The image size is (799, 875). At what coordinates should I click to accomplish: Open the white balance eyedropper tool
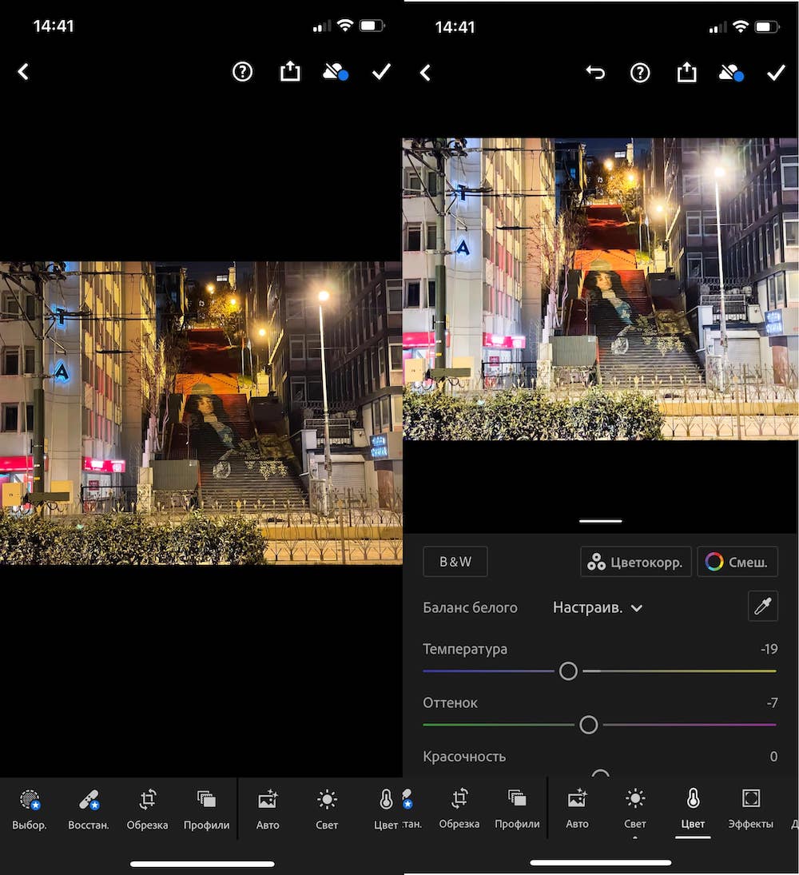762,607
